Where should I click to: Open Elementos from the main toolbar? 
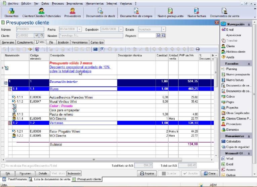click(11, 13)
